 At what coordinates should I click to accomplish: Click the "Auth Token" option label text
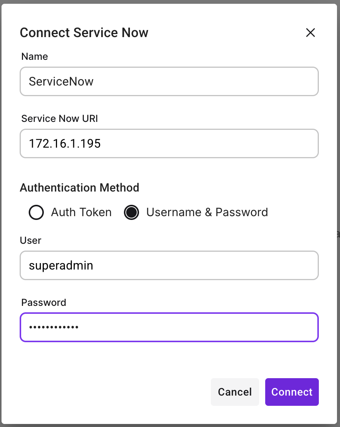point(81,212)
